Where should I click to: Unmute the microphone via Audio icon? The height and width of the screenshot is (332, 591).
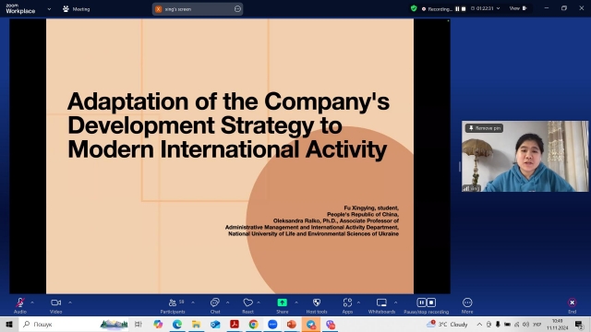[20, 303]
